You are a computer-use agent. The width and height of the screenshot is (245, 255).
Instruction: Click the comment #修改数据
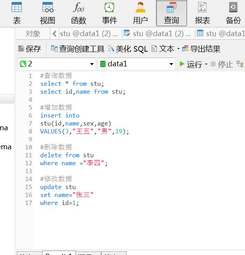click(x=56, y=179)
